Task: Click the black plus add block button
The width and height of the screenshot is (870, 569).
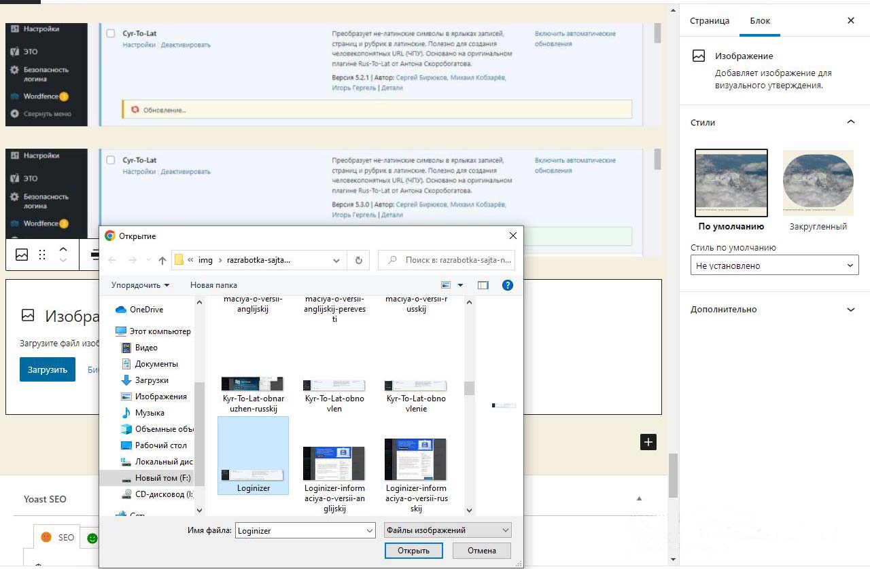Action: [648, 442]
